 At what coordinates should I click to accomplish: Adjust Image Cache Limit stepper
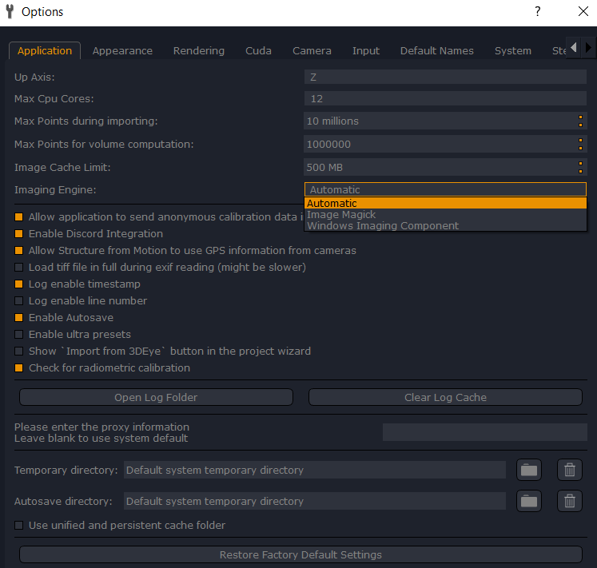[580, 167]
